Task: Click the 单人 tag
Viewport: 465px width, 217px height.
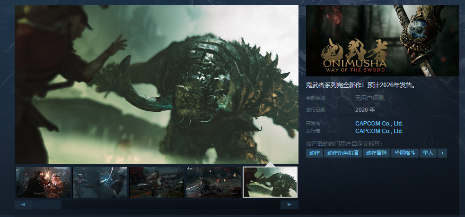Action: point(428,153)
